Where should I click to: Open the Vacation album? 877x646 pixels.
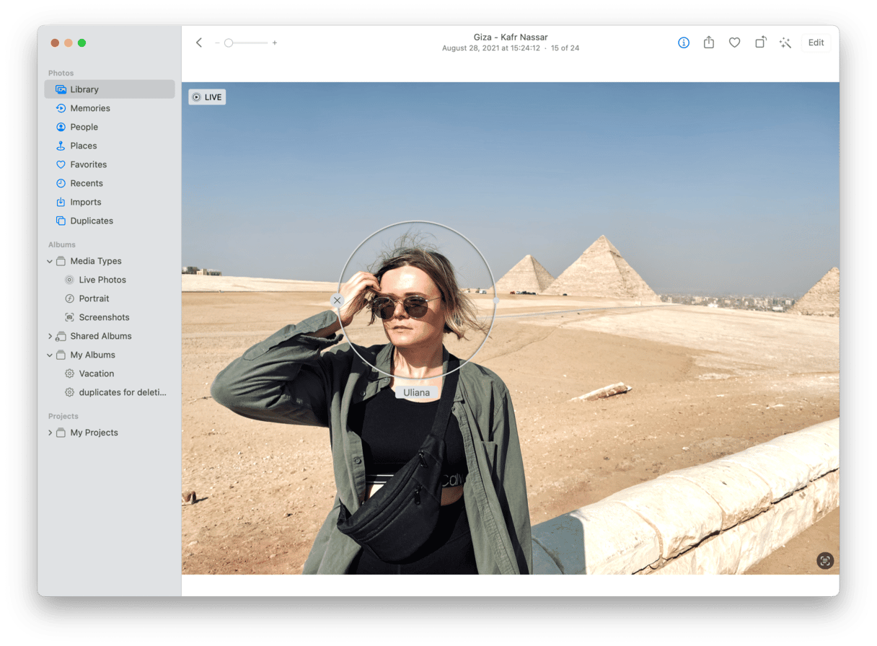coord(97,373)
